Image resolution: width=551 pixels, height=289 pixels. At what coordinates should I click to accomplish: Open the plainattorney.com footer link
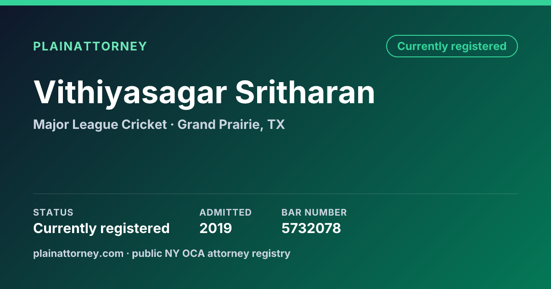point(78,253)
